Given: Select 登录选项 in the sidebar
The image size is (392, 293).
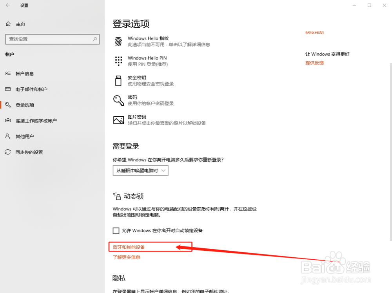Looking at the screenshot, I should click(x=25, y=105).
